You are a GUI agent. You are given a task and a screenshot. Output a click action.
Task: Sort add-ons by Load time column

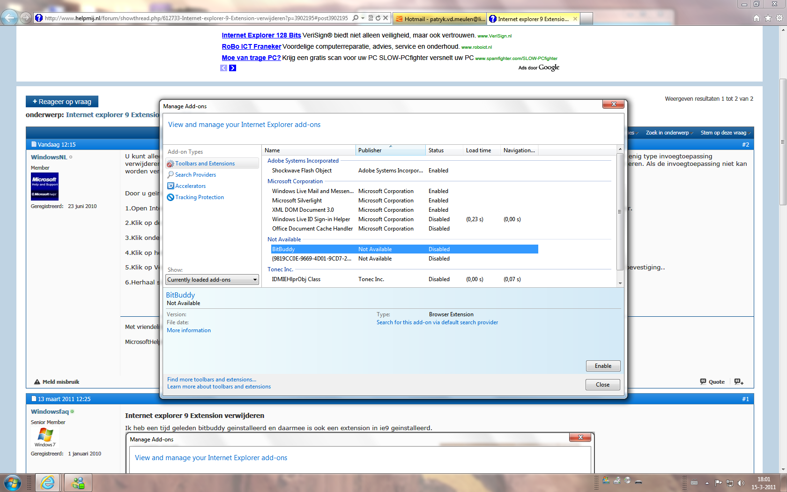tap(482, 150)
